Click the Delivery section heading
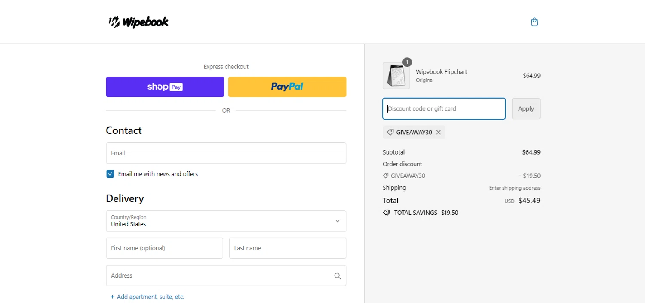Screen dimensions: 645x303 coord(125,198)
